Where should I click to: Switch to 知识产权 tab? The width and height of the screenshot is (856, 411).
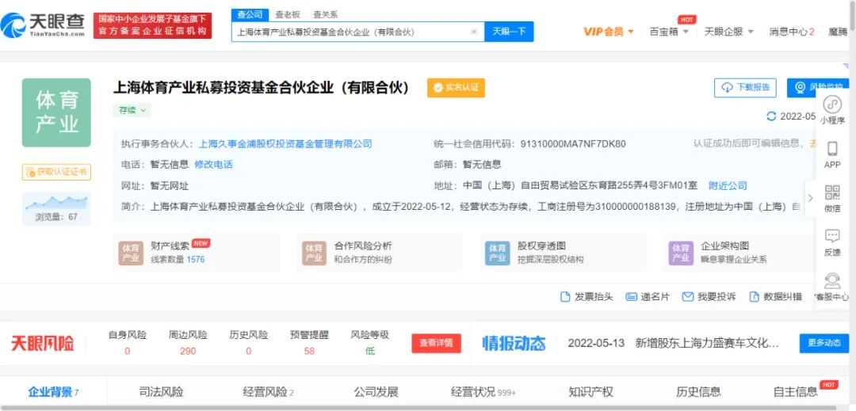point(590,391)
